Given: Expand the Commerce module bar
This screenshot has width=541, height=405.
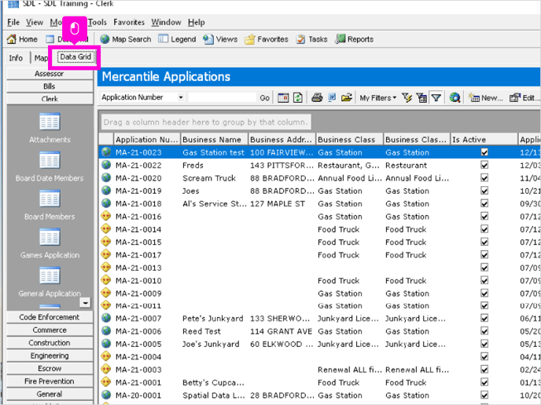Looking at the screenshot, I should pyautogui.click(x=50, y=330).
